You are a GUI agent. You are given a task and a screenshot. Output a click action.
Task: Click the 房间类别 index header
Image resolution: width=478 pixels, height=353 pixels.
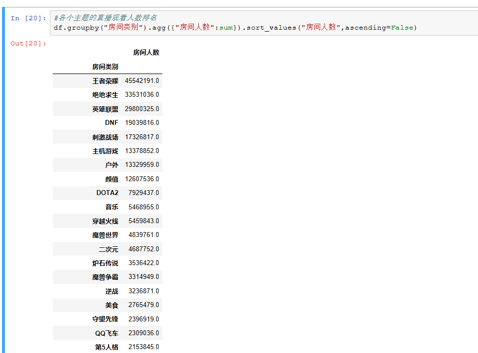click(x=105, y=67)
